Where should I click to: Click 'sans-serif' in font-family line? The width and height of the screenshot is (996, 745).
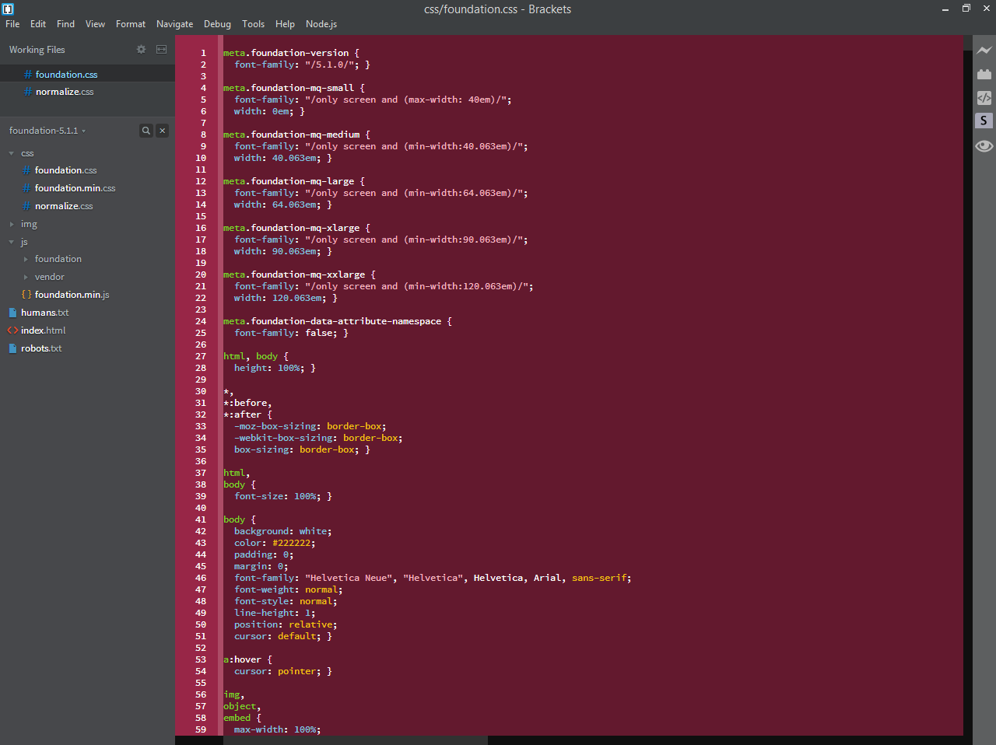click(x=599, y=578)
